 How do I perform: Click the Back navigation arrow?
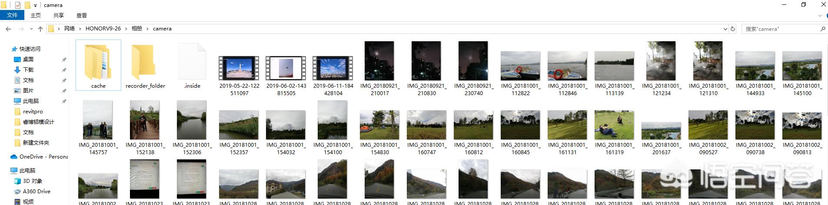(8, 29)
